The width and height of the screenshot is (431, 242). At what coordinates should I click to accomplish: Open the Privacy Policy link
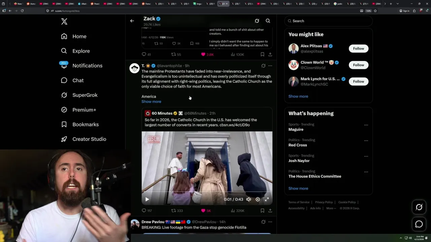coord(324,202)
